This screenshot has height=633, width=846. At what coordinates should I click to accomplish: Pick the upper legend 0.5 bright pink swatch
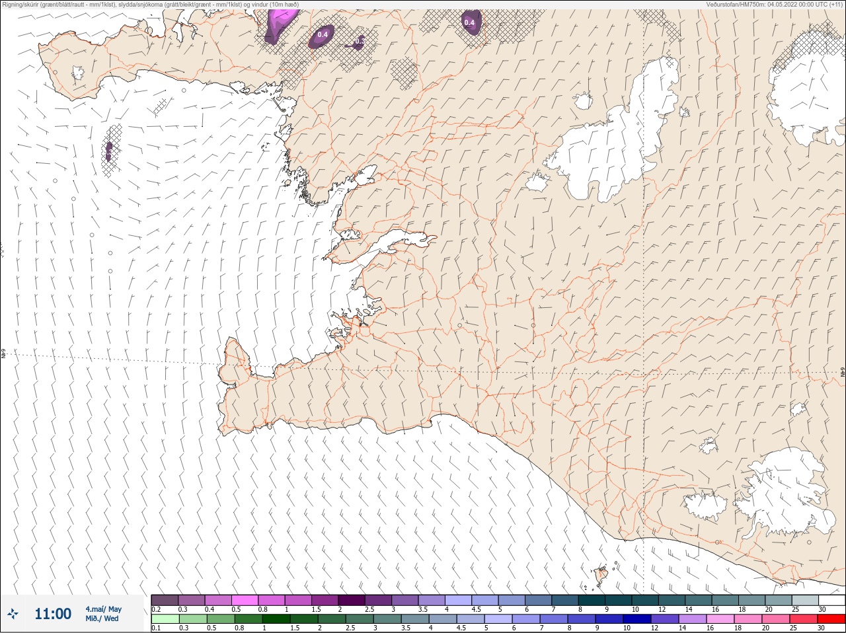point(245,600)
